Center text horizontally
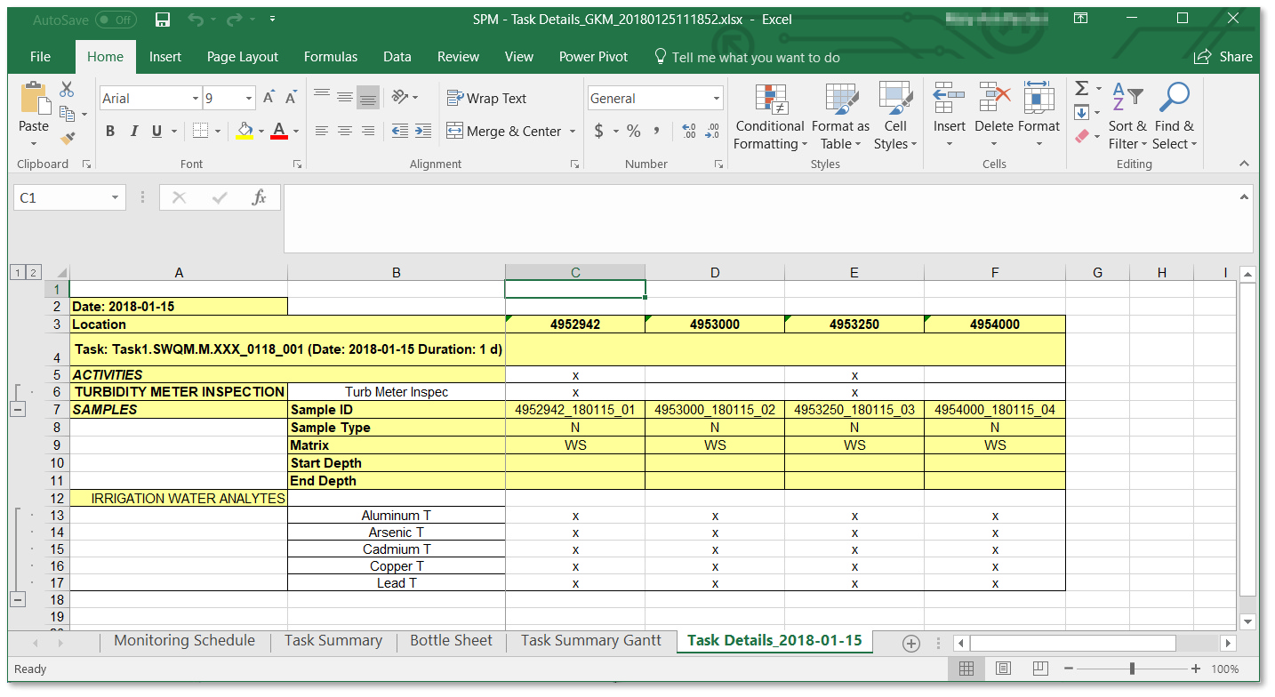The width and height of the screenshot is (1275, 697). click(345, 132)
